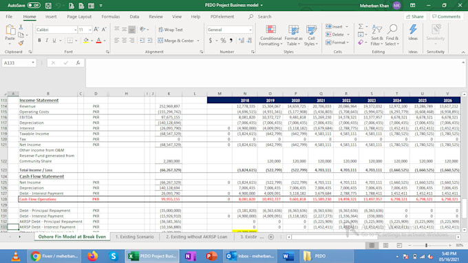Open the Comments pane
The image size is (468, 263).
[x=447, y=17]
